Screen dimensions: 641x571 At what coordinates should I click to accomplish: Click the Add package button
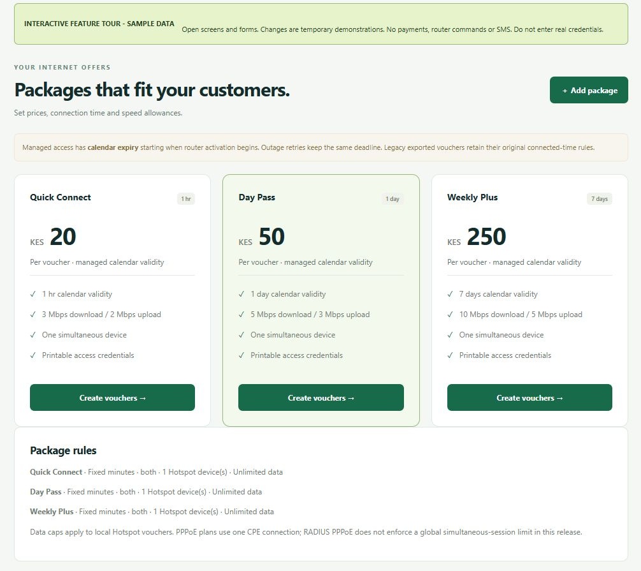point(589,90)
